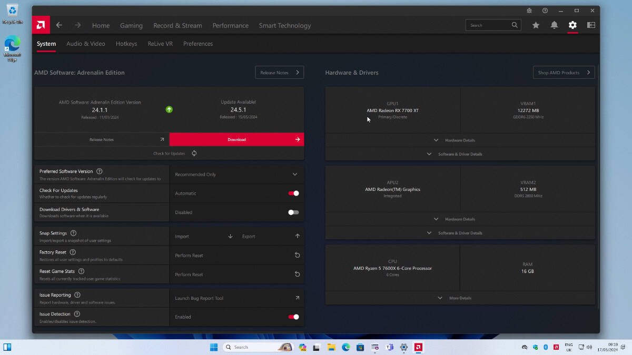Enable Download Drivers & Software switch

293,212
